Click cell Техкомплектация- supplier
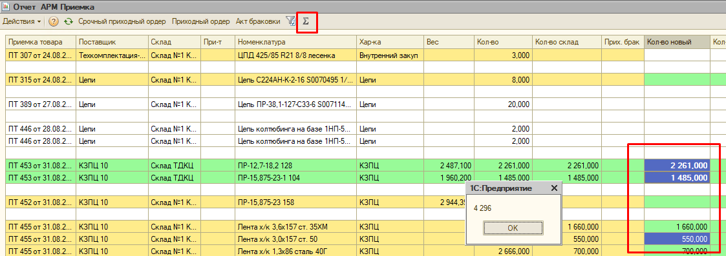The height and width of the screenshot is (256, 726). (x=112, y=55)
